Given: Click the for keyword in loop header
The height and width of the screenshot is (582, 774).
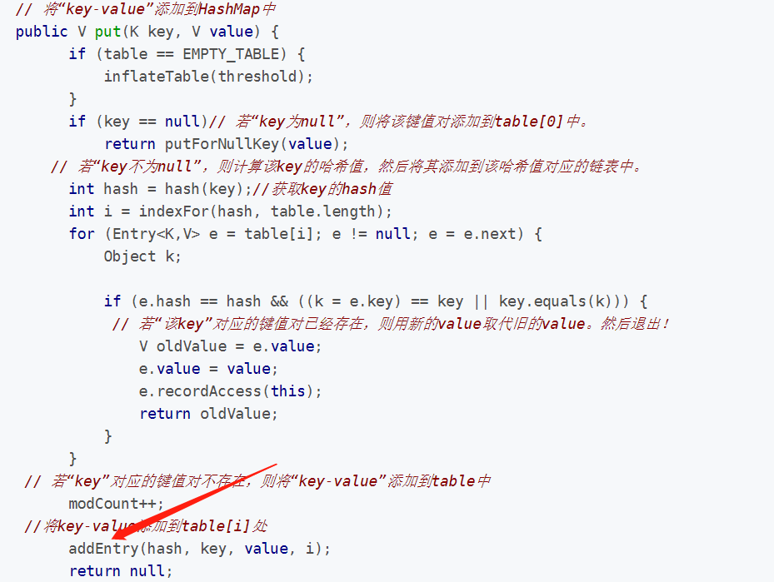Looking at the screenshot, I should tap(82, 234).
